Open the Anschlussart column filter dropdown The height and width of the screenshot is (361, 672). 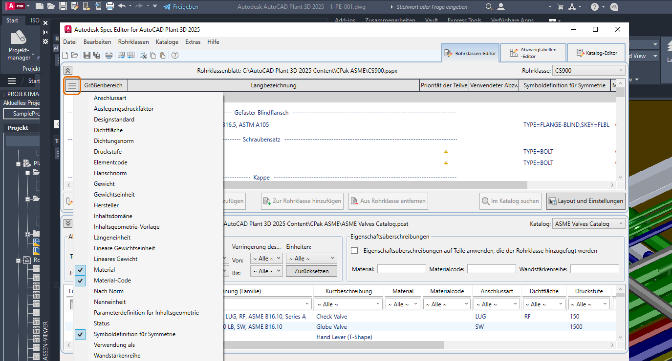pos(497,304)
